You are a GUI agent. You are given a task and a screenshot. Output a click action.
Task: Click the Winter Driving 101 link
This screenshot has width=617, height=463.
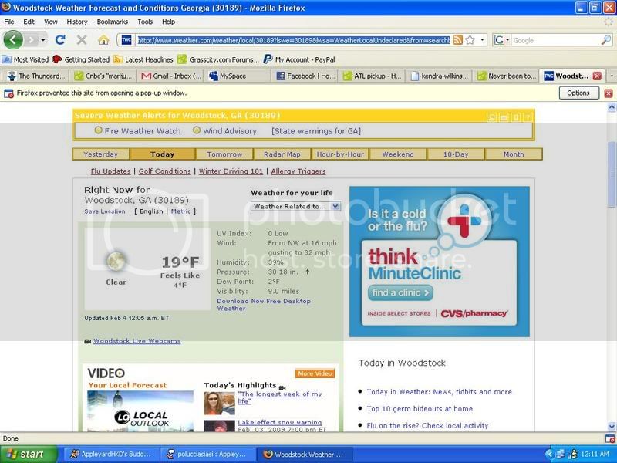click(x=231, y=171)
